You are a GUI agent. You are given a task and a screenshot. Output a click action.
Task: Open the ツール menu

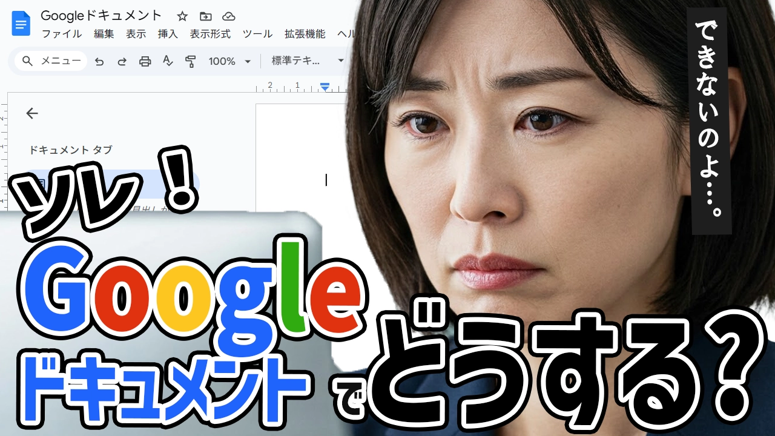pyautogui.click(x=257, y=34)
